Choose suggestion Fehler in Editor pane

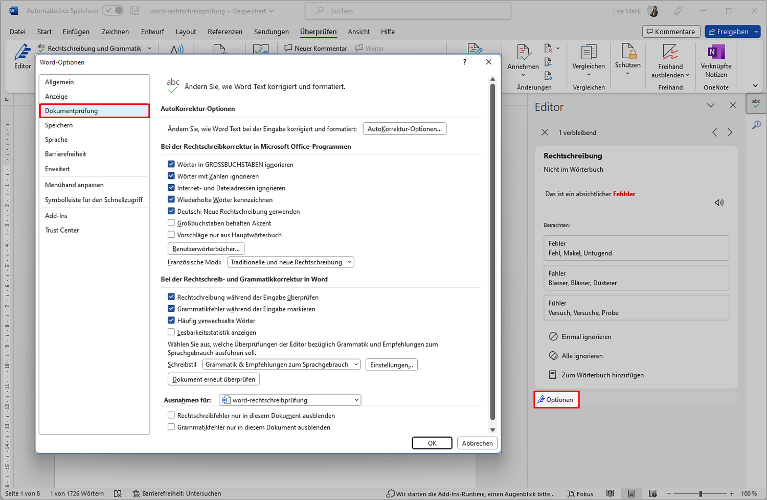pos(636,248)
